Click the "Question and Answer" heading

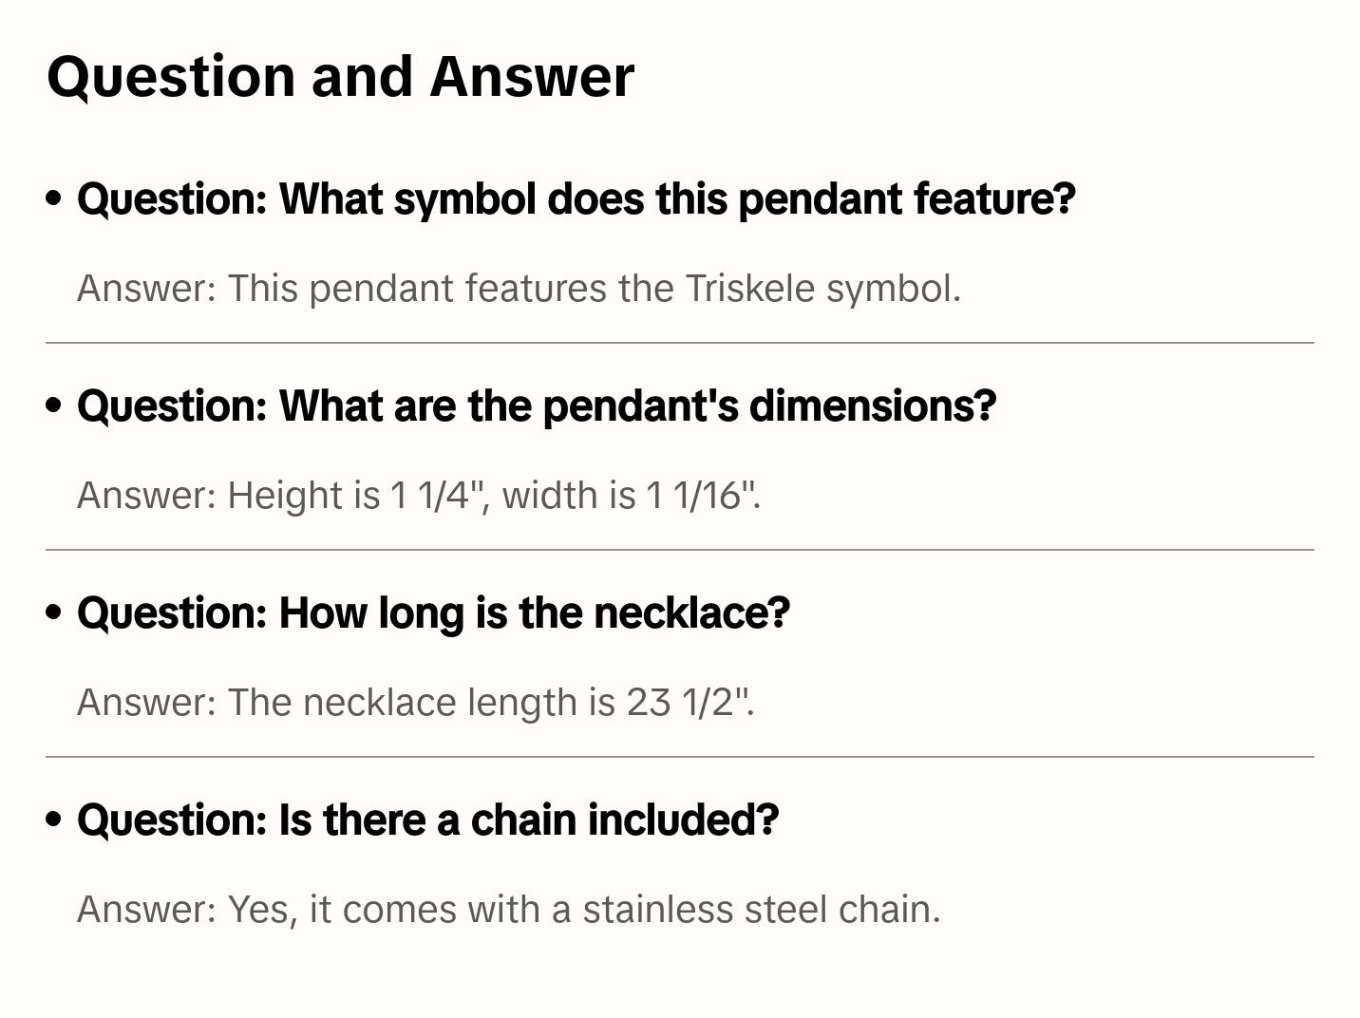point(340,76)
